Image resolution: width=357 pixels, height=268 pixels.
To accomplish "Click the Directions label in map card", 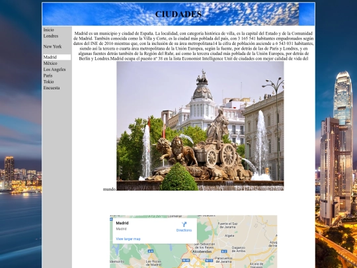I will (x=184, y=230).
